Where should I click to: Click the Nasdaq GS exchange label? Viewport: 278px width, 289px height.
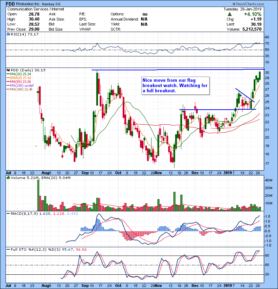[51, 4]
